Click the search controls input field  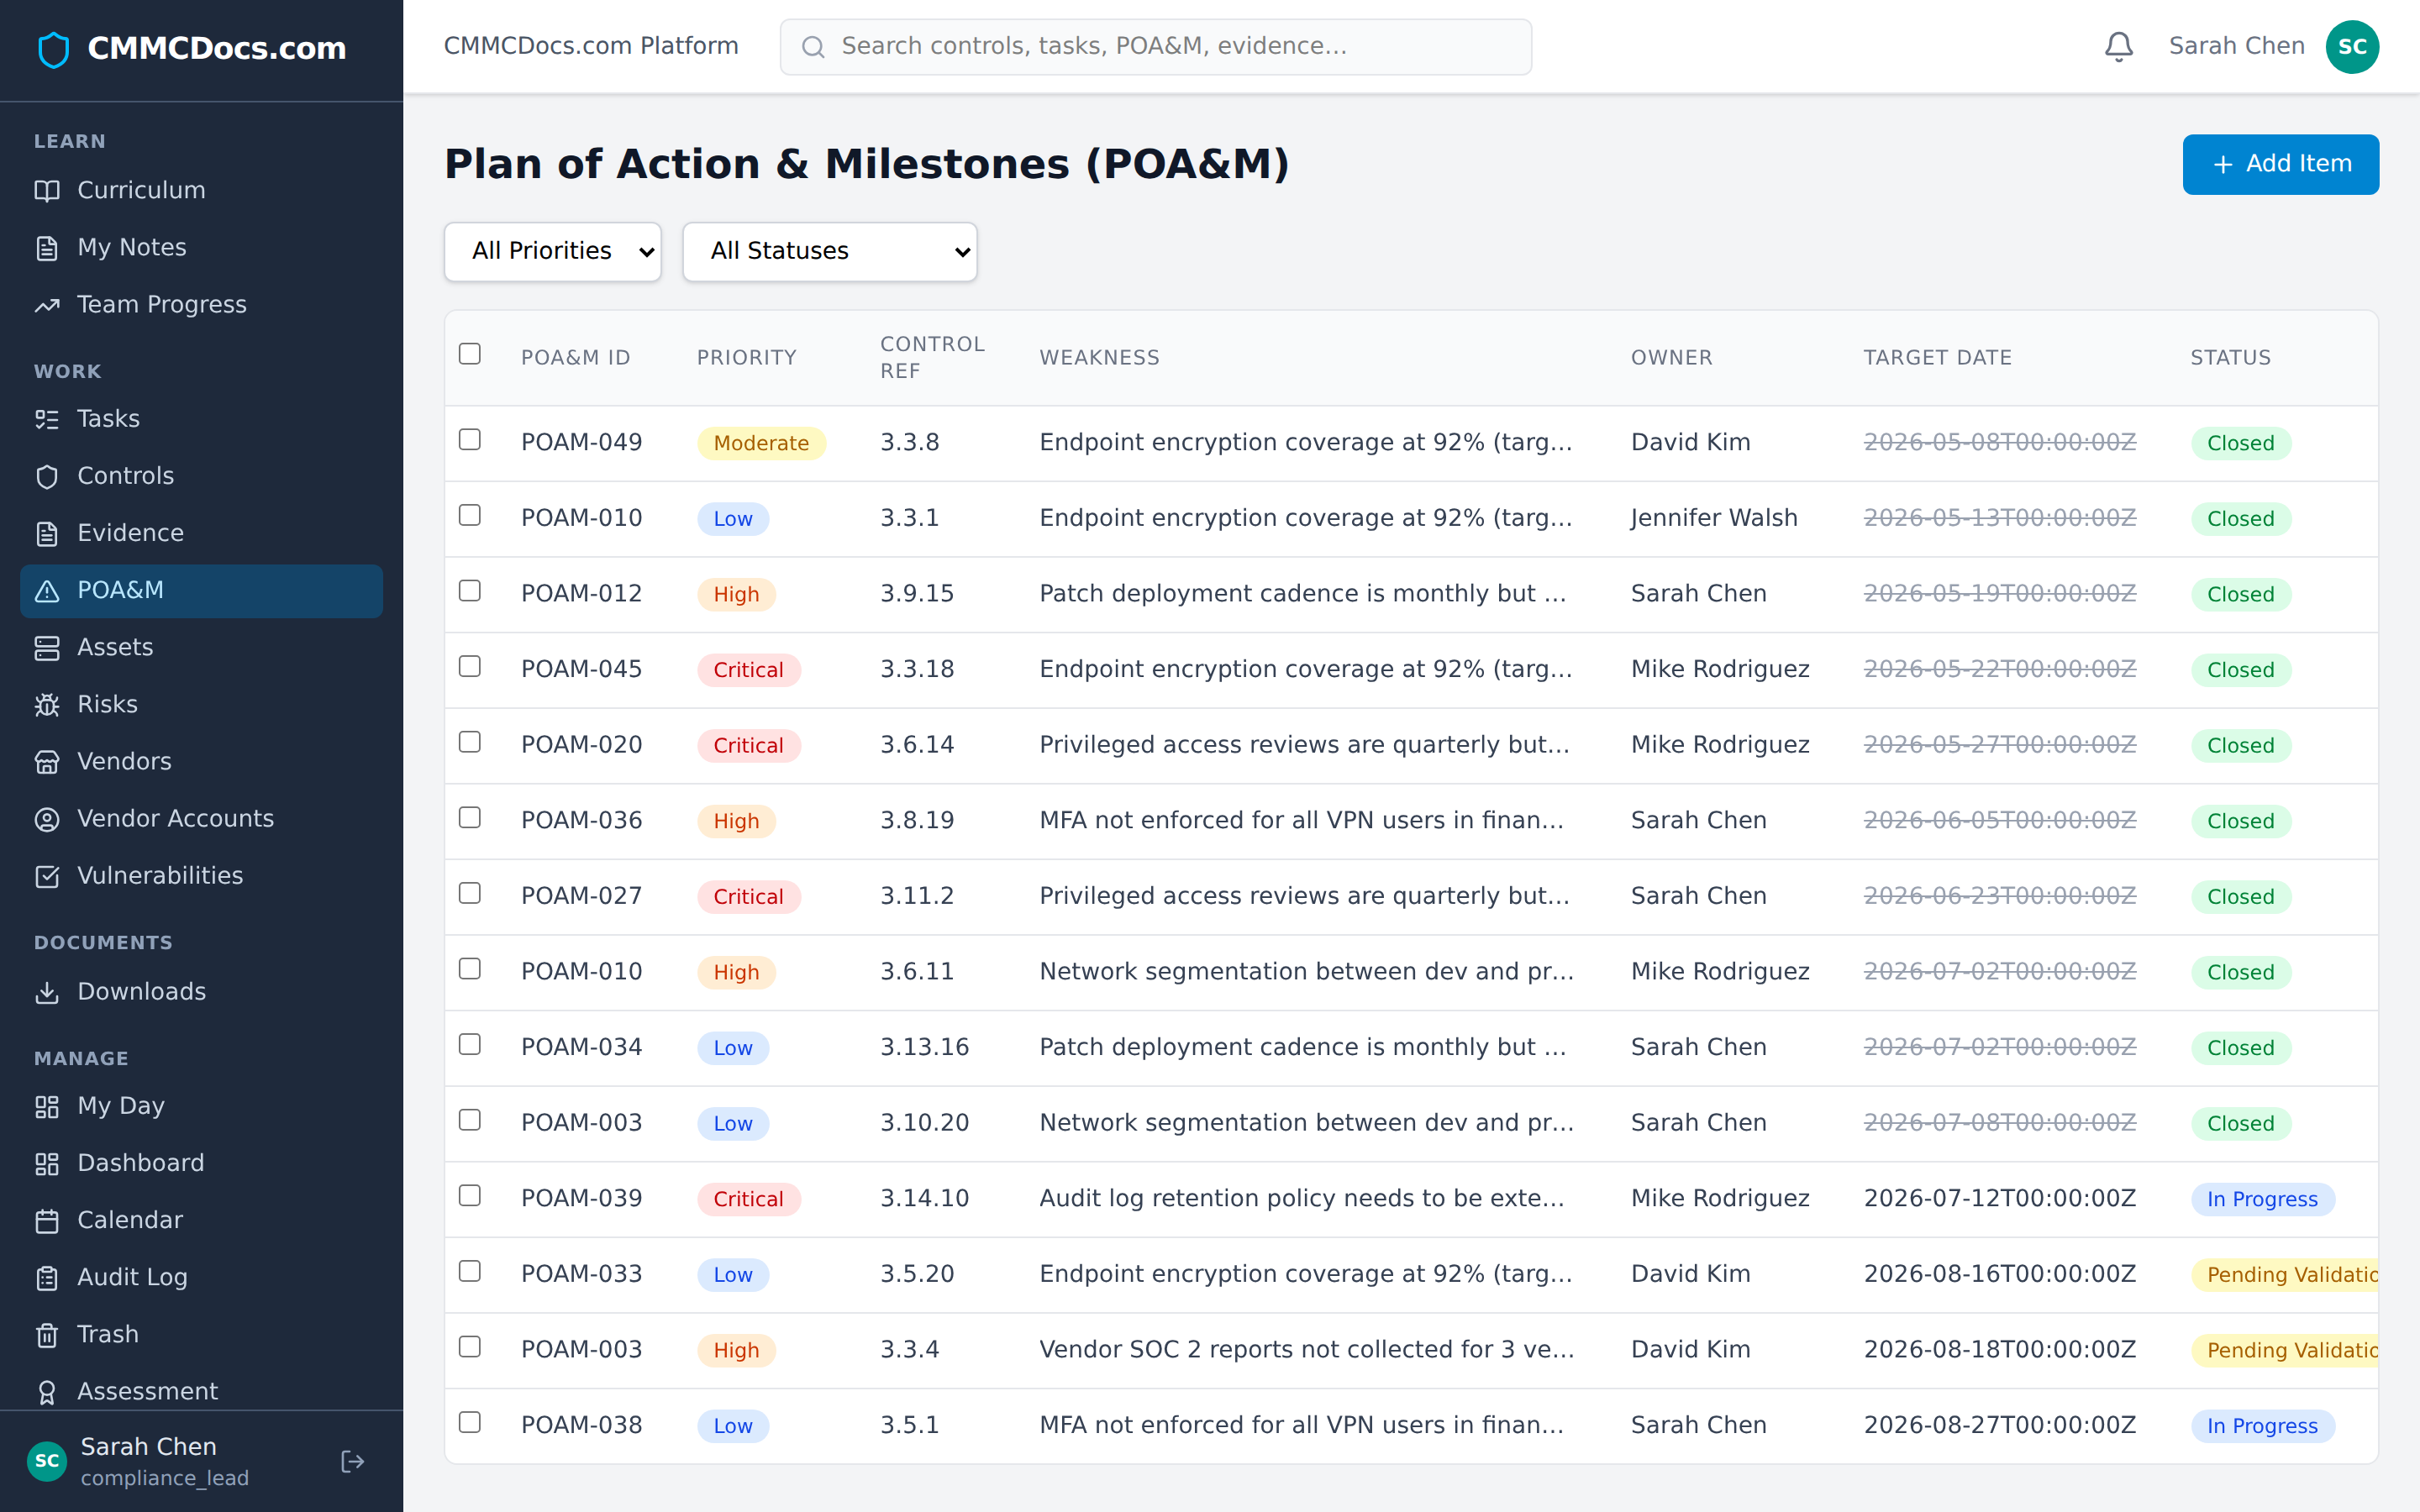coord(1154,46)
